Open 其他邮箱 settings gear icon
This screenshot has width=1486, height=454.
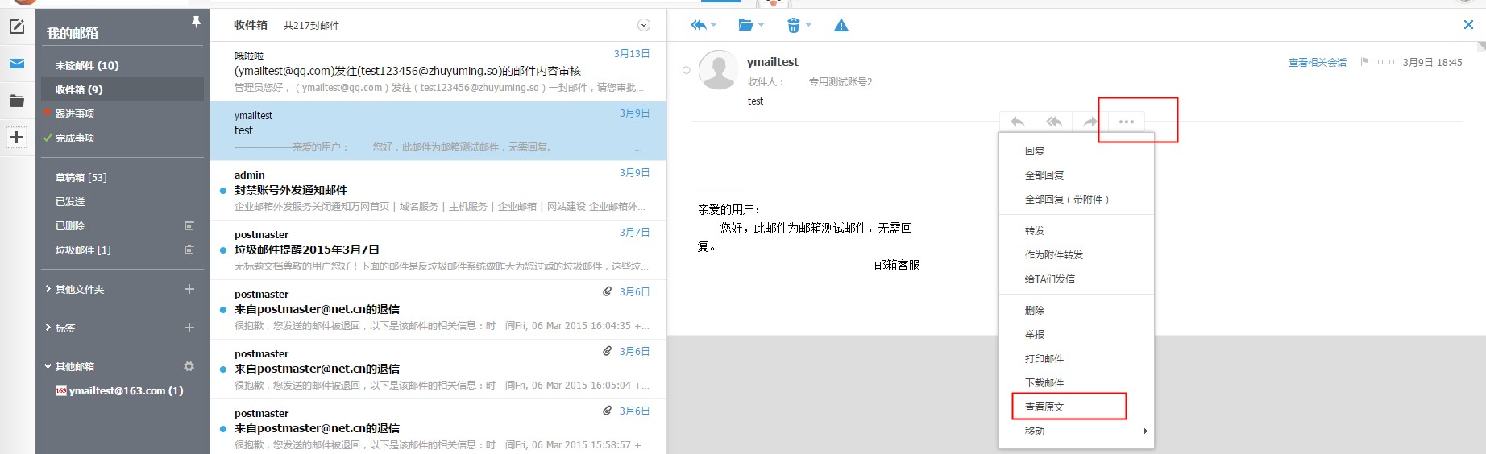189,366
